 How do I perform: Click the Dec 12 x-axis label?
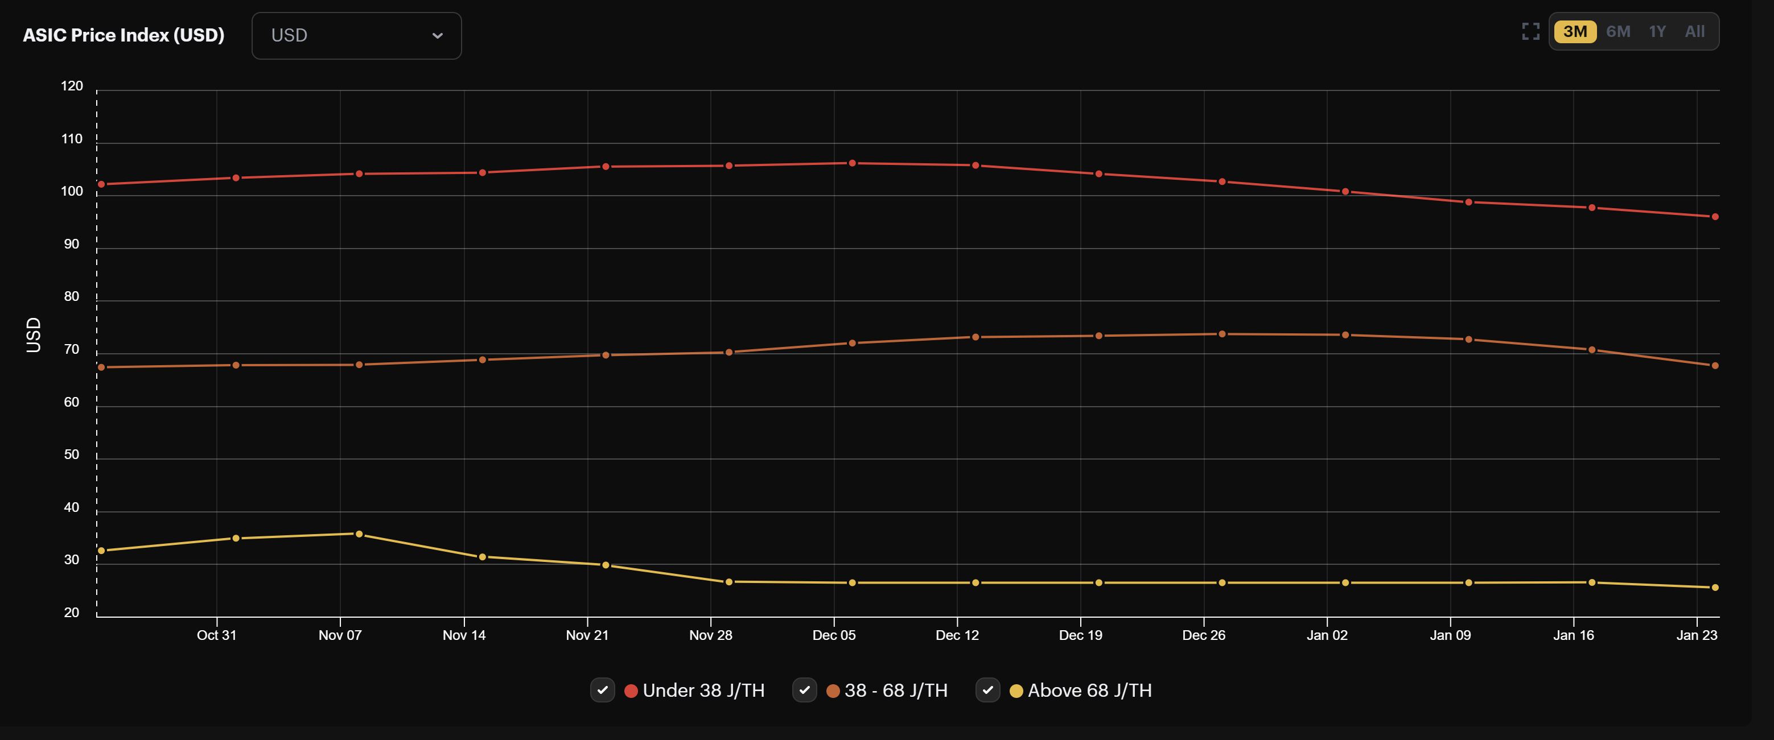click(x=957, y=635)
